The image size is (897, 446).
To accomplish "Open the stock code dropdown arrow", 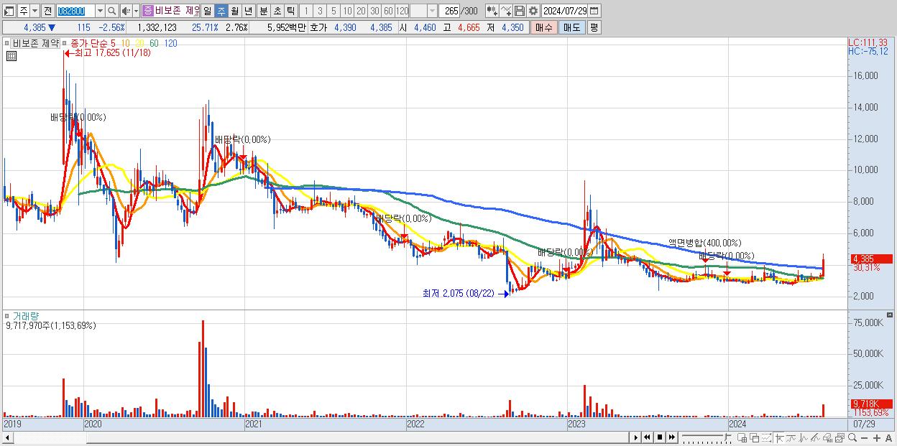I will click(x=100, y=11).
